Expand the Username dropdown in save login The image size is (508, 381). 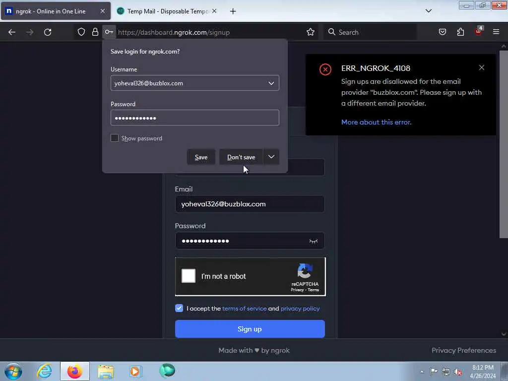[271, 83]
